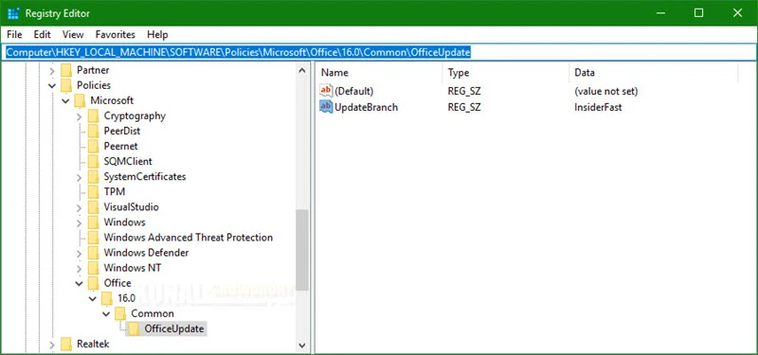Click the TPM folder icon

(x=93, y=192)
